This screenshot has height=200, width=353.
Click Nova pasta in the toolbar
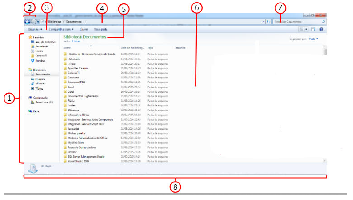(x=101, y=29)
